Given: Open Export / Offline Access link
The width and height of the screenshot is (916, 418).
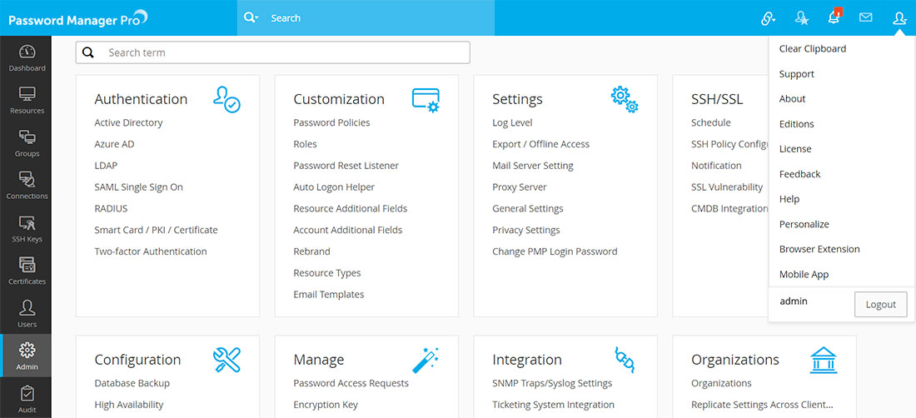Looking at the screenshot, I should click(x=541, y=144).
